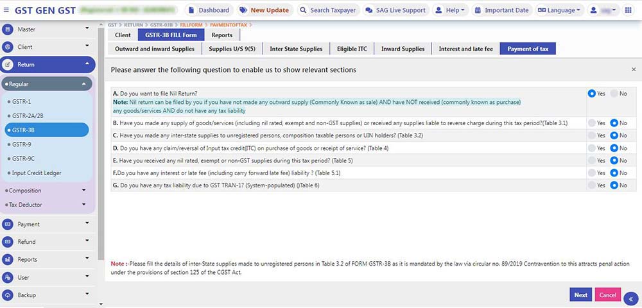
Task: Select No for Nil Return question
Action: (x=614, y=94)
